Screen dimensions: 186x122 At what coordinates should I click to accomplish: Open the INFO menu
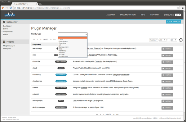pyautogui.click(x=143, y=15)
